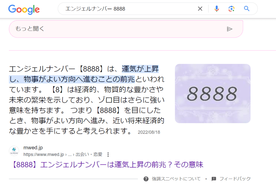
Task: Click the send arrow in もっと聞く box
Action: (230, 29)
